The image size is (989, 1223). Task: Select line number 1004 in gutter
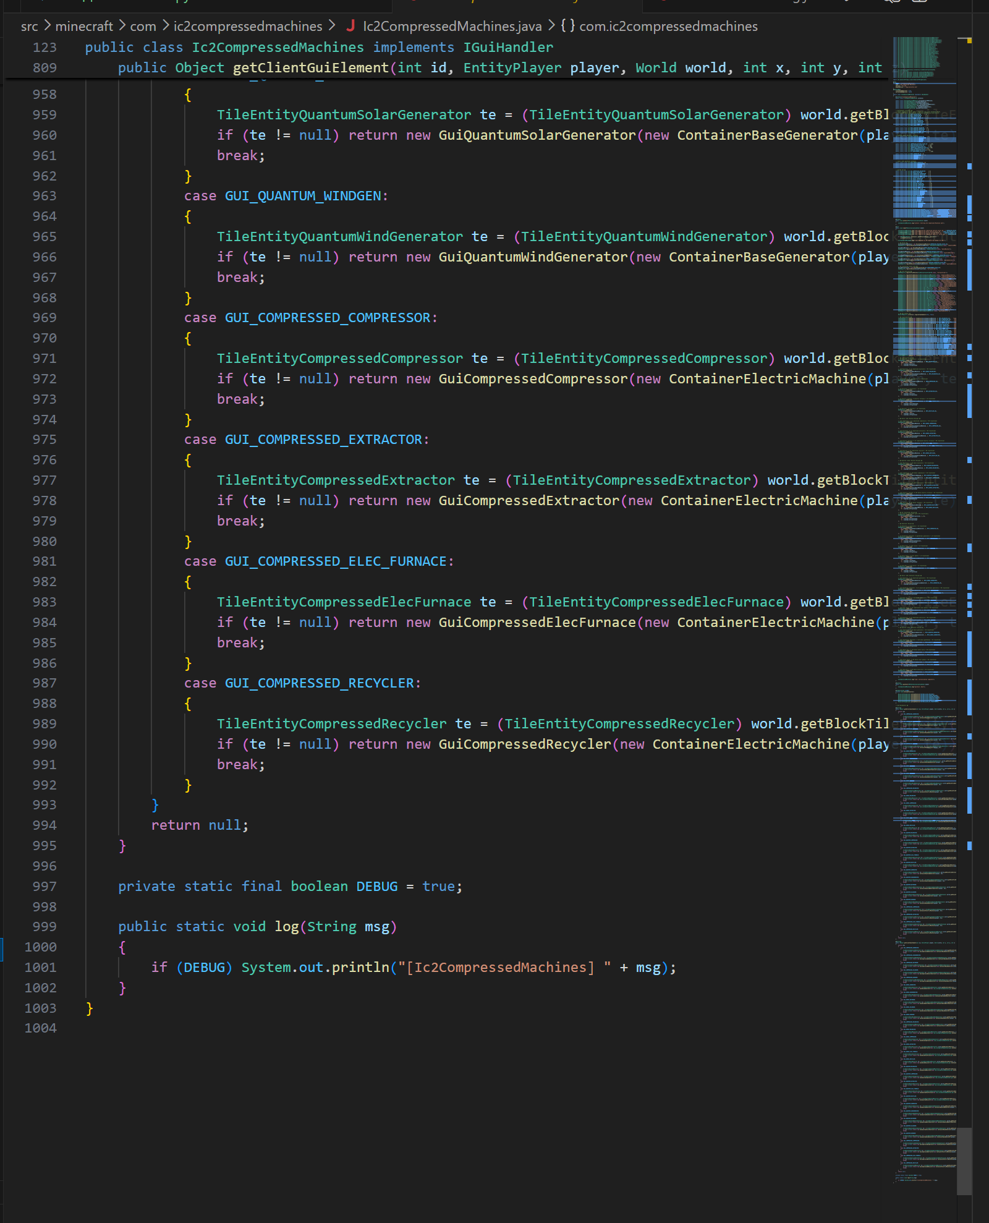tap(41, 1028)
